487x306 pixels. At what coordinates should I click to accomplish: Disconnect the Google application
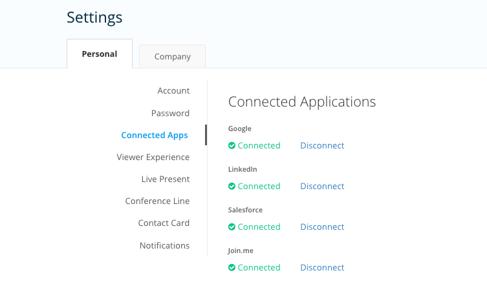[x=322, y=145]
